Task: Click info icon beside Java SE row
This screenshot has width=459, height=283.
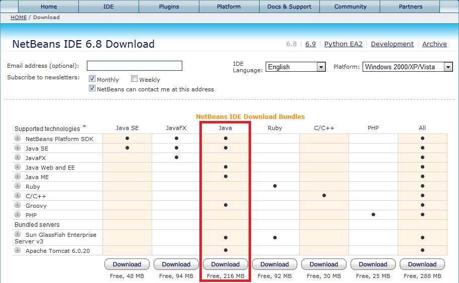Action: tap(18, 148)
